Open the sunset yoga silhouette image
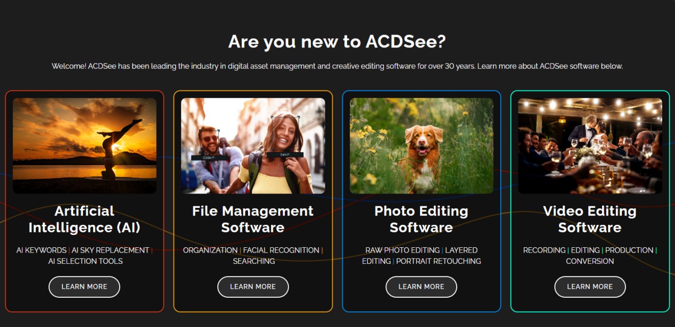Image resolution: width=675 pixels, height=327 pixels. (85, 146)
